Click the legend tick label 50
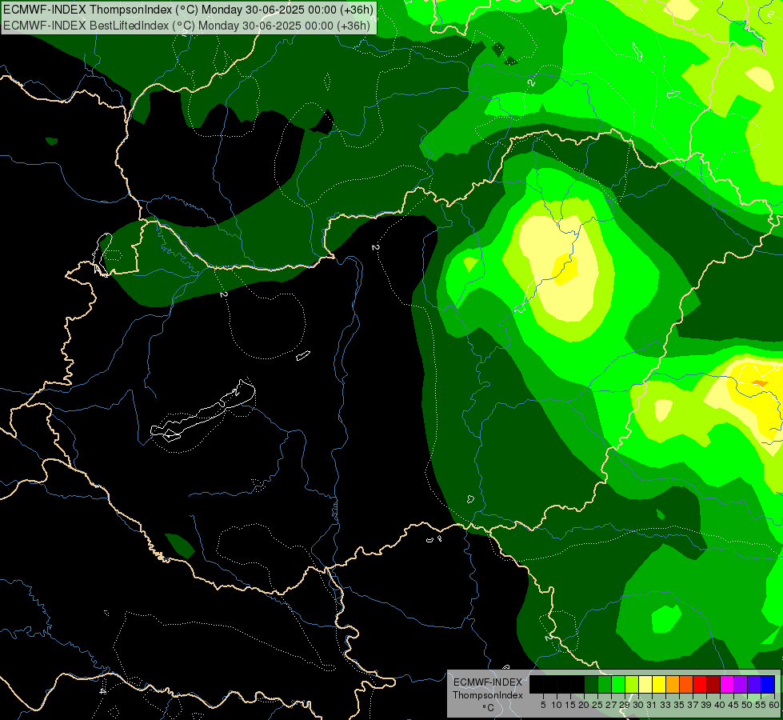783x720 pixels. (747, 705)
